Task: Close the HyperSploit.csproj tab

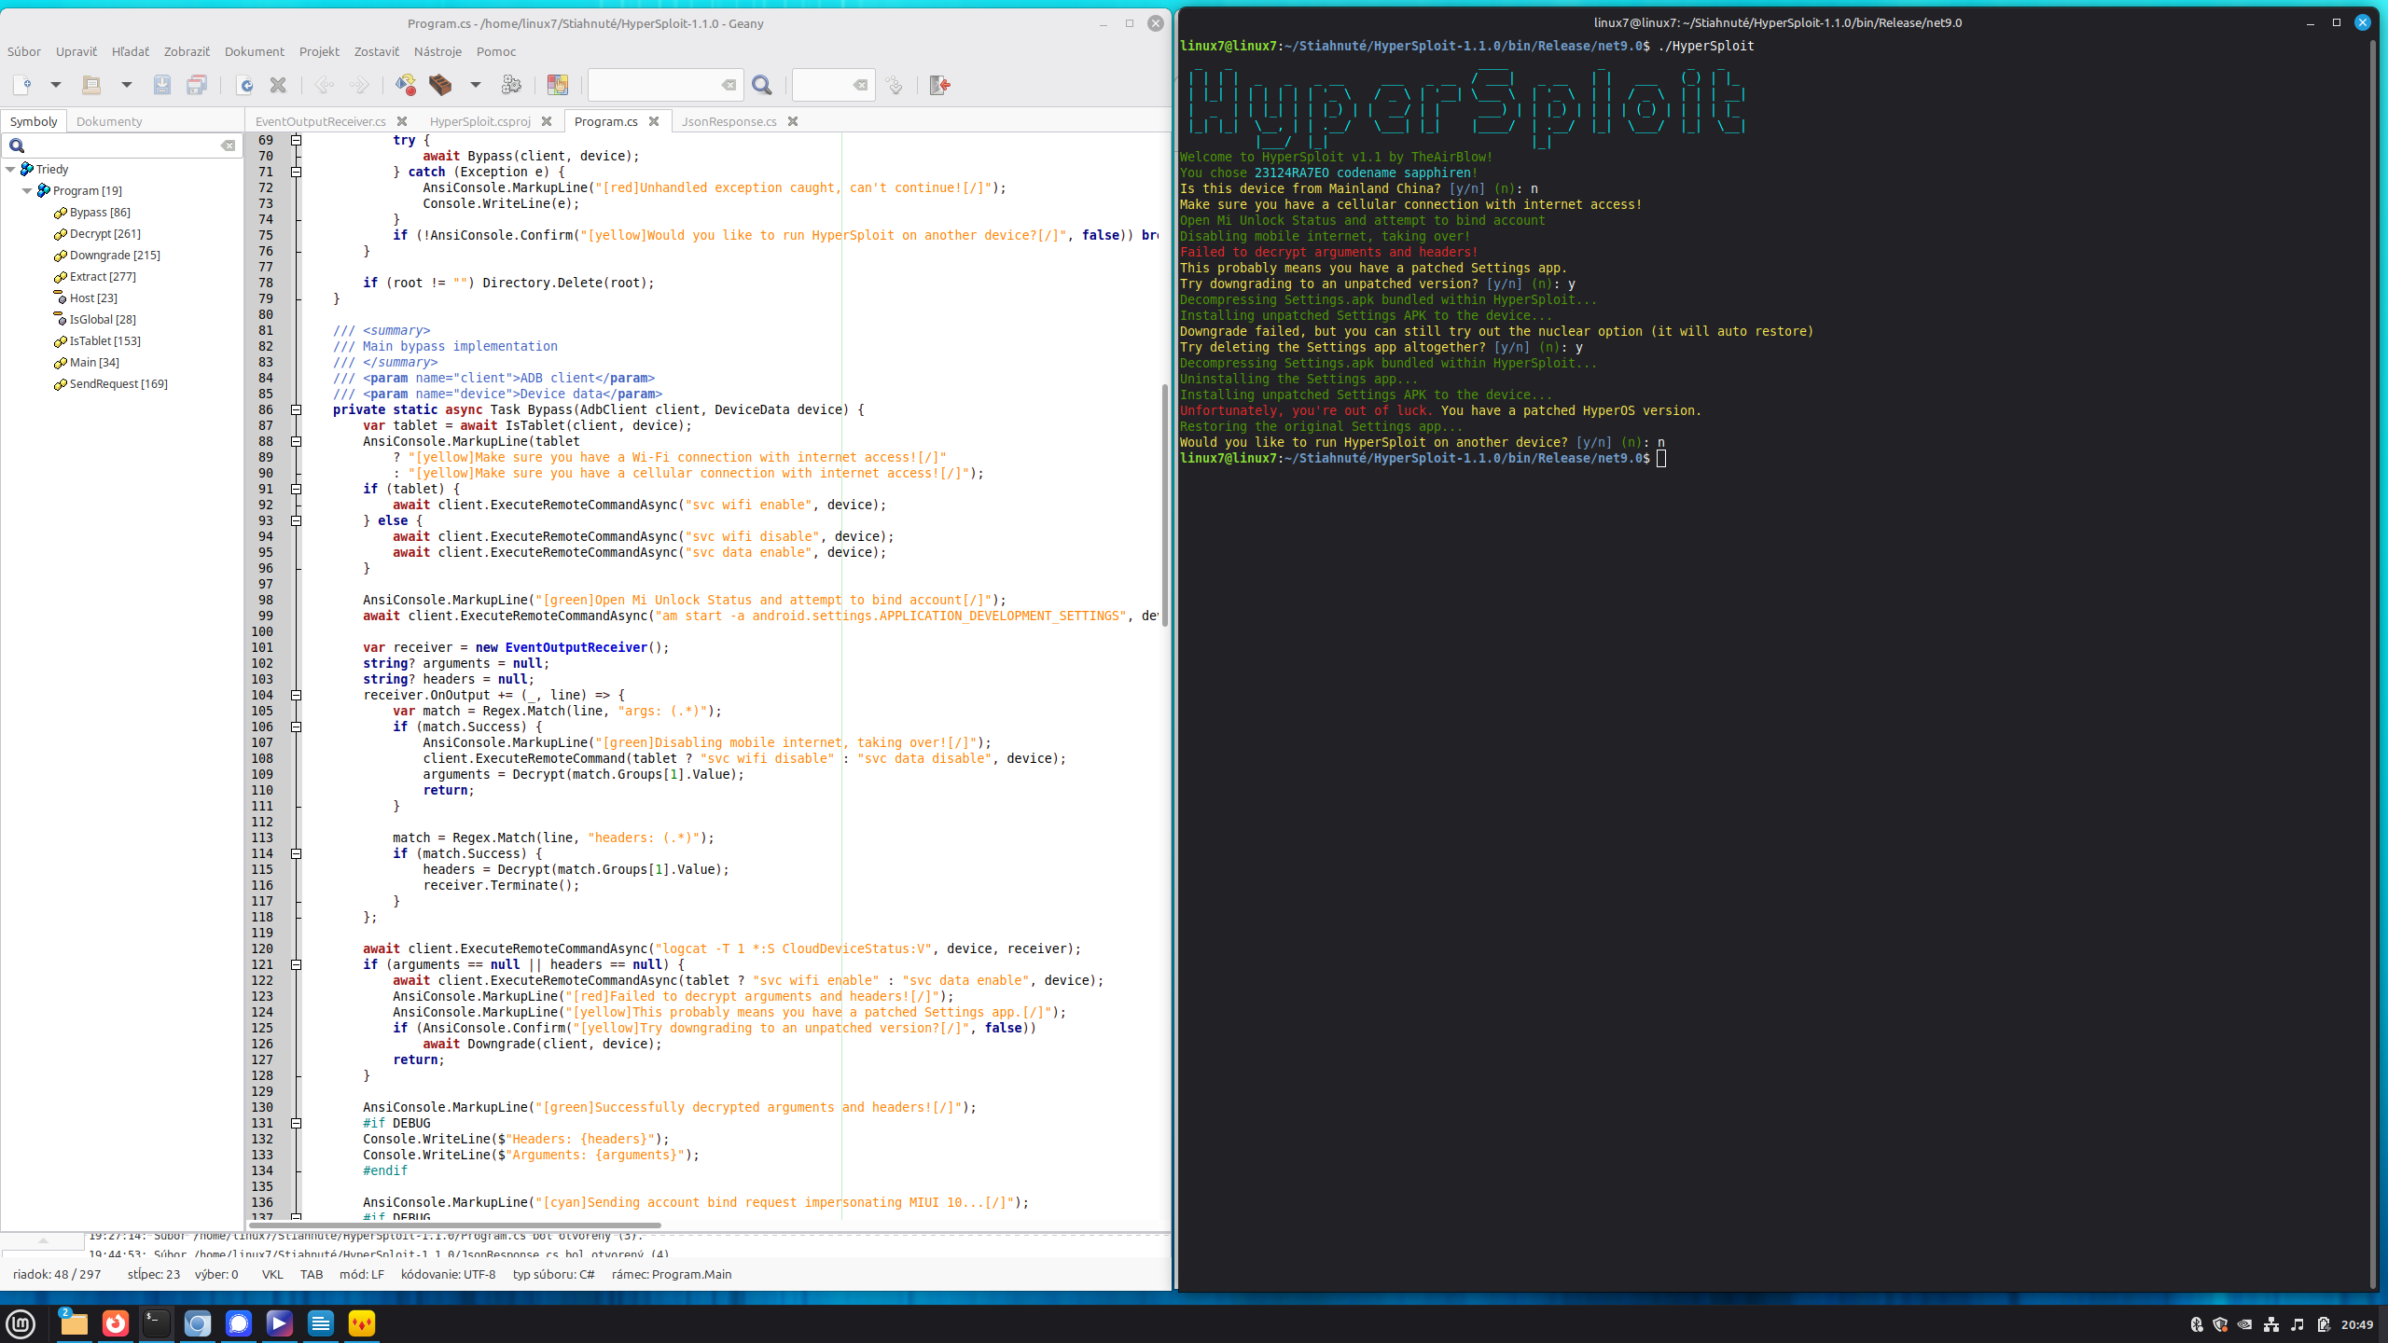Action: [x=547, y=121]
